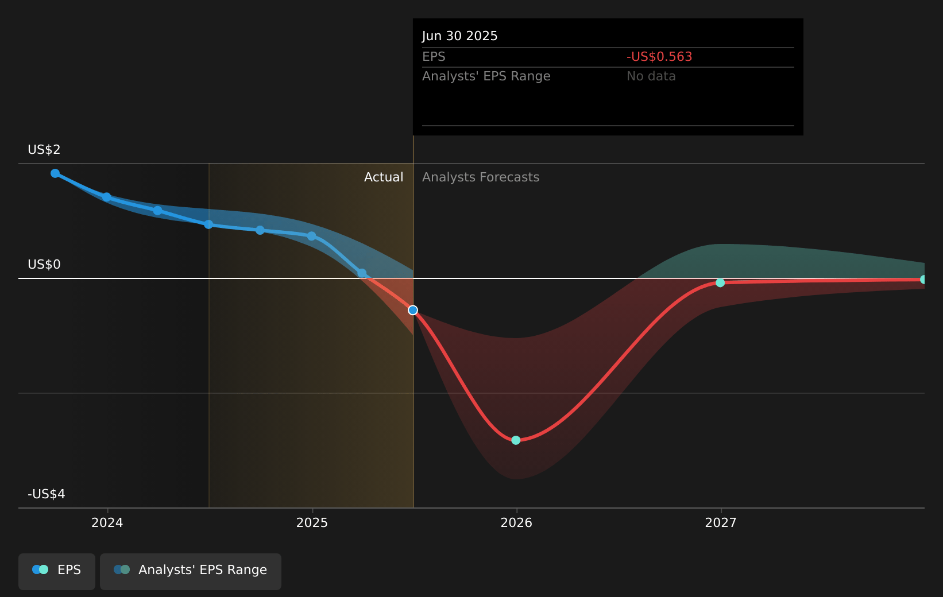Screen dimensions: 943x597
Task: Click the 'Jun 30 2025' tooltip date header
Action: pos(459,36)
